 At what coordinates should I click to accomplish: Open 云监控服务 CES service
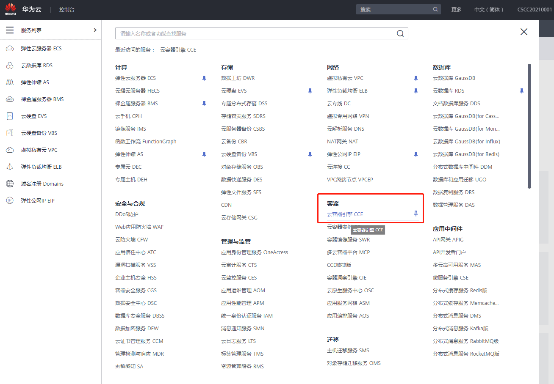pos(239,278)
